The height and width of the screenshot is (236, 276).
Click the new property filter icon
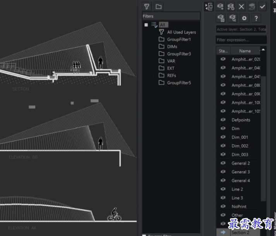coord(147,7)
